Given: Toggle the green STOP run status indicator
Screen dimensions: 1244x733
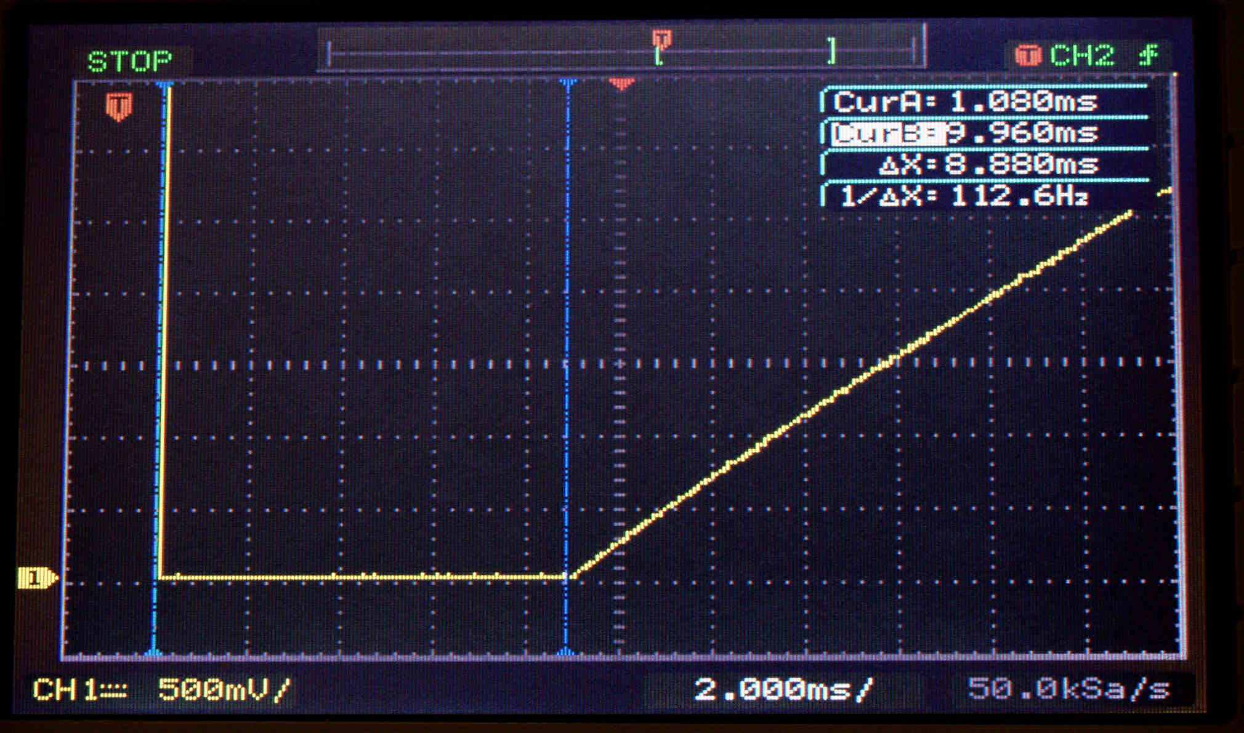Looking at the screenshot, I should 130,61.
